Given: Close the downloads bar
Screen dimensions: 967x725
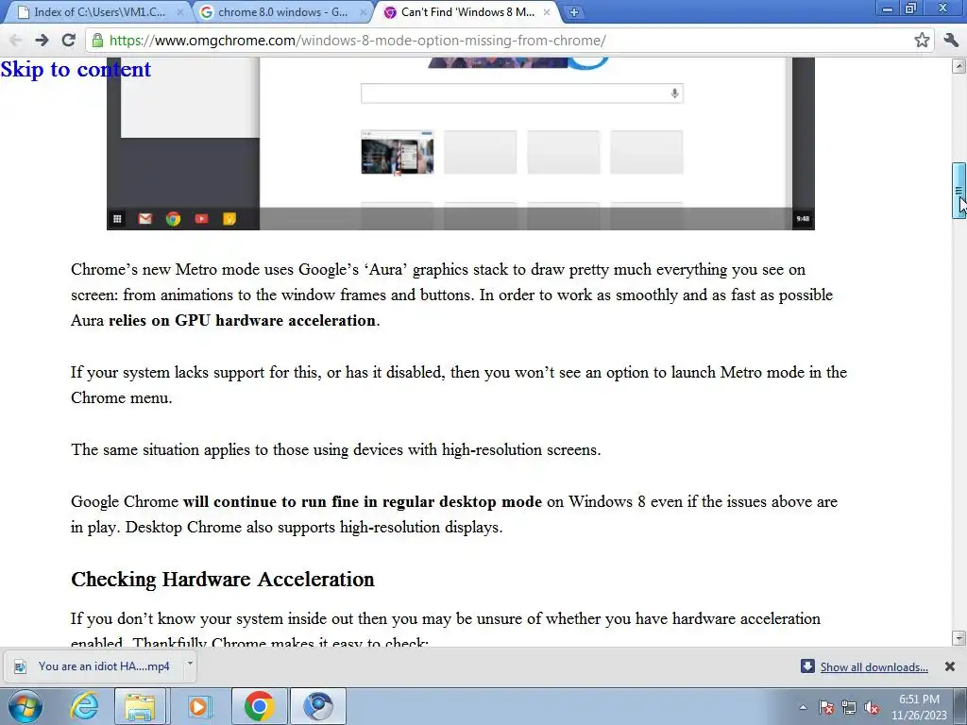Looking at the screenshot, I should pos(950,666).
